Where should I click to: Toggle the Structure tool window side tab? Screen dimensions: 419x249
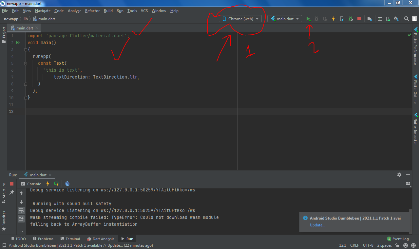[4, 192]
